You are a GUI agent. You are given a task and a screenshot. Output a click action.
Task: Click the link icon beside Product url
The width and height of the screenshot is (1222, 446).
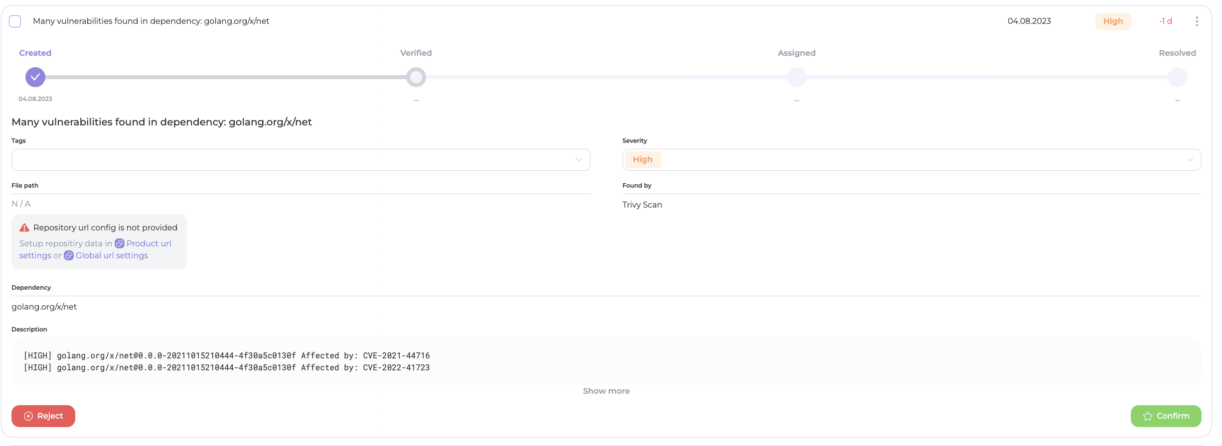[120, 243]
